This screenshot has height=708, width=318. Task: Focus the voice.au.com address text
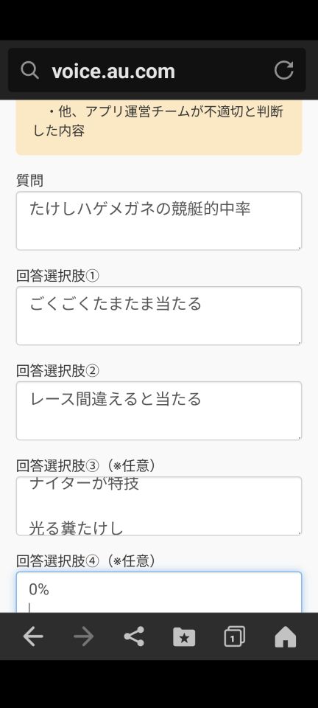pos(113,72)
